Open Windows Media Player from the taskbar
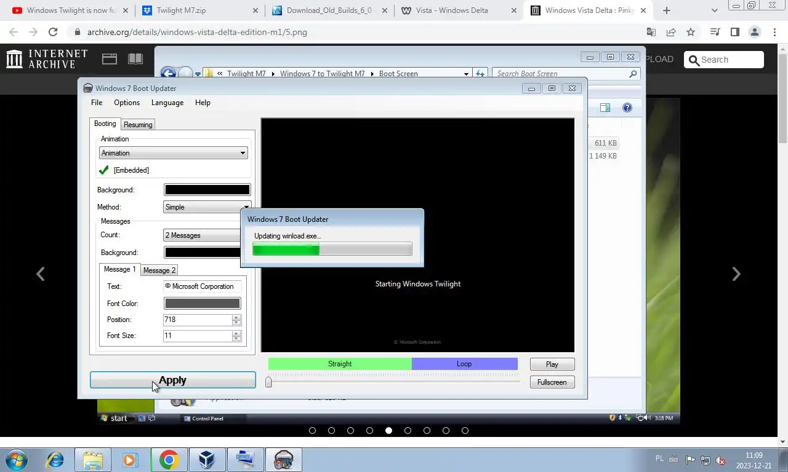The image size is (788, 472). (x=130, y=460)
